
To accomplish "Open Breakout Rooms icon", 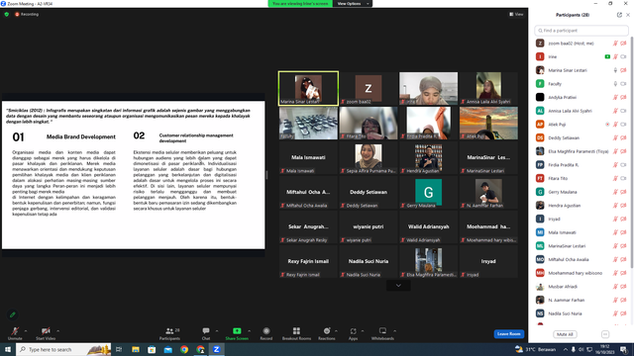I will click(296, 331).
